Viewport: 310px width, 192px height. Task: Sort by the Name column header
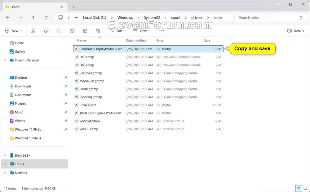(x=82, y=40)
